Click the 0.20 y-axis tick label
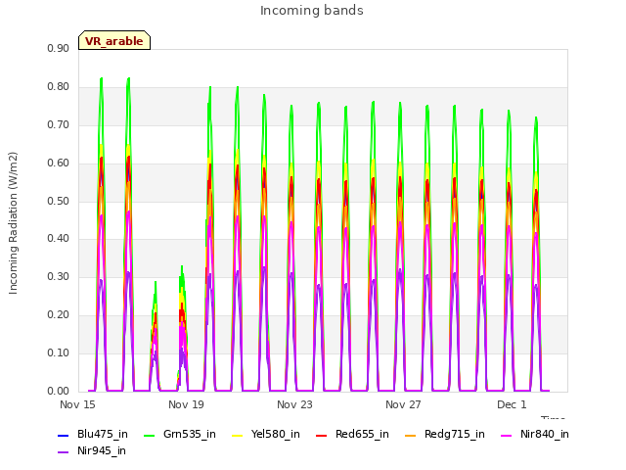The image size is (626, 470). (58, 315)
